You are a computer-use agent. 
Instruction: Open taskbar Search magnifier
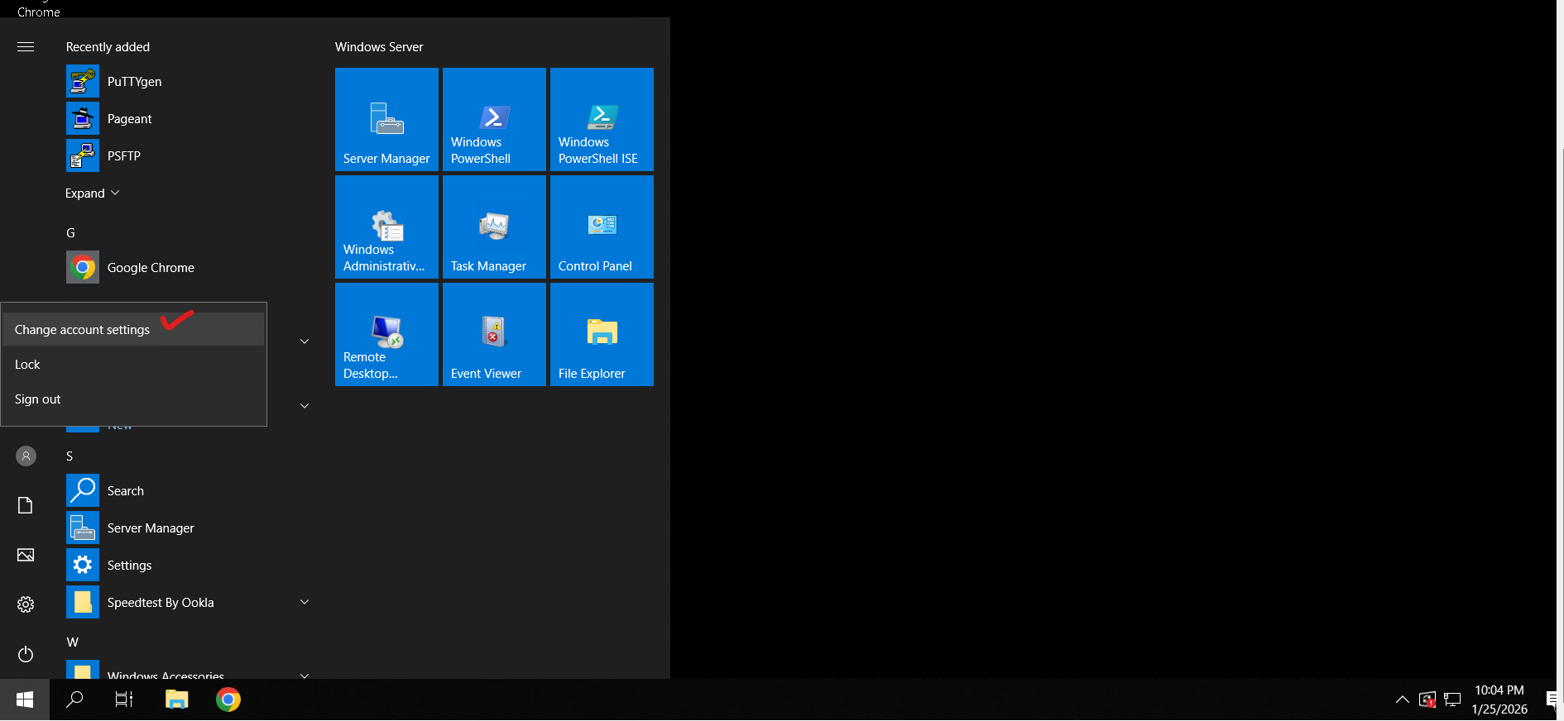click(74, 700)
